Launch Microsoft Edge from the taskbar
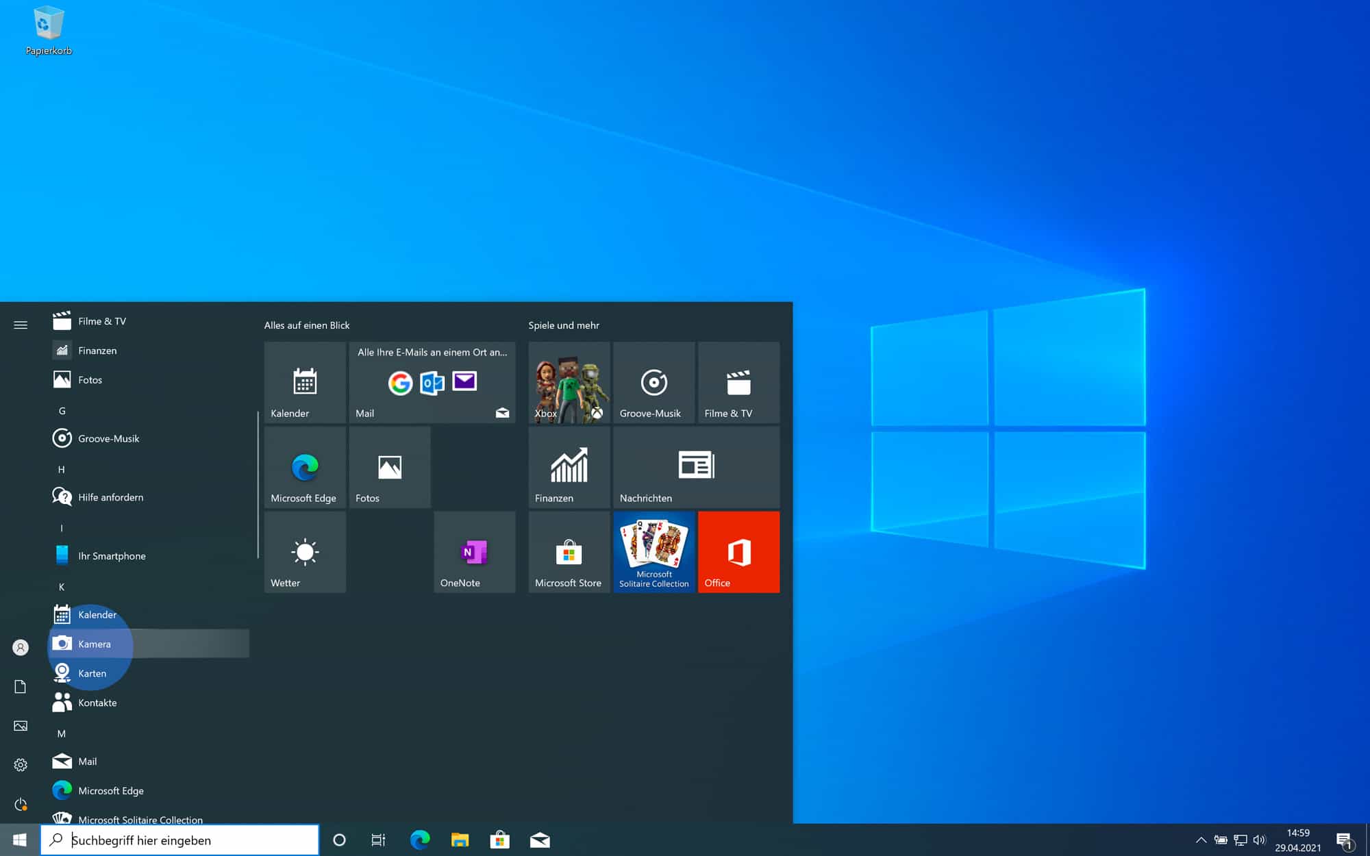 (x=419, y=840)
